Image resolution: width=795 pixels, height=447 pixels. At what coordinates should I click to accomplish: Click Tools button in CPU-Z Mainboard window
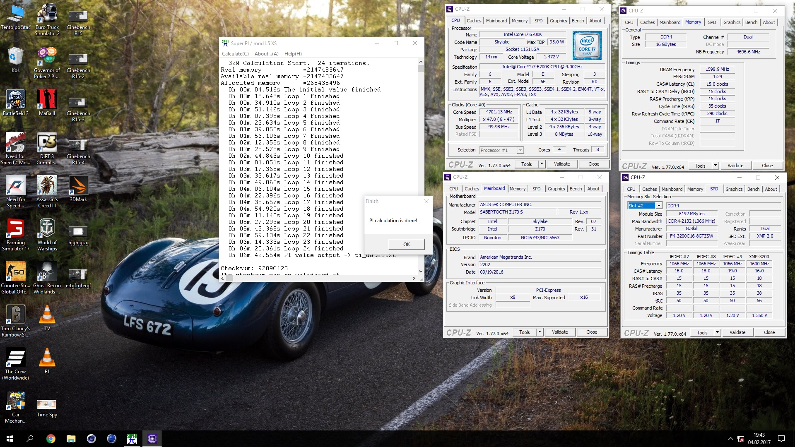(x=524, y=332)
